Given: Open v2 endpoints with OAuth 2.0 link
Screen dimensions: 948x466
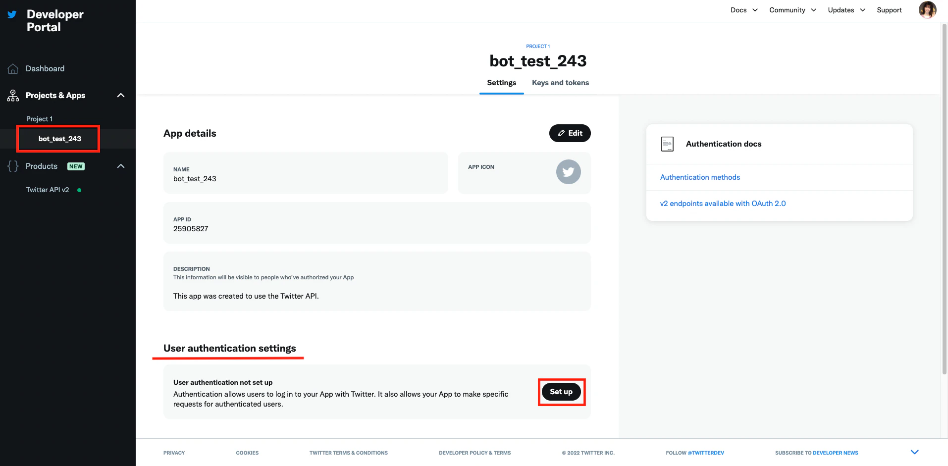Looking at the screenshot, I should [723, 204].
